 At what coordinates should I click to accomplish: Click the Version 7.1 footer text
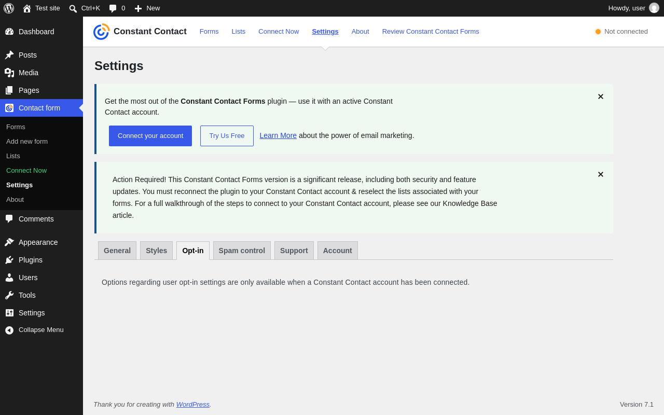point(637,404)
